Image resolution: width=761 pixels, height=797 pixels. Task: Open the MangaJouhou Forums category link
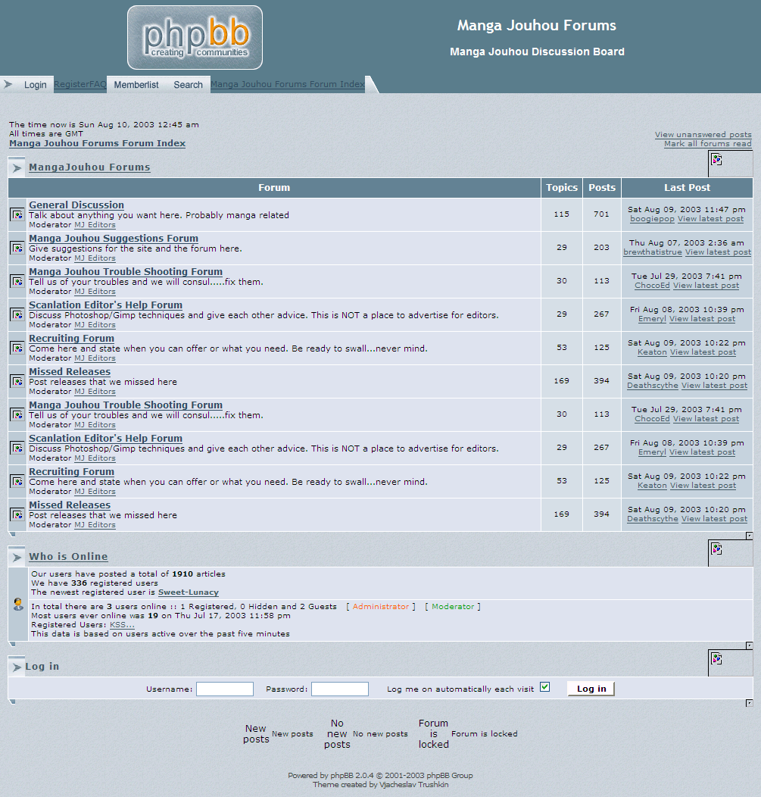tap(89, 167)
